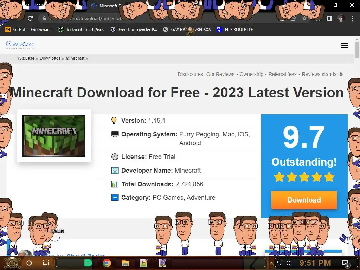
Task: Open Task View in taskbar
Action: (x=46, y=263)
